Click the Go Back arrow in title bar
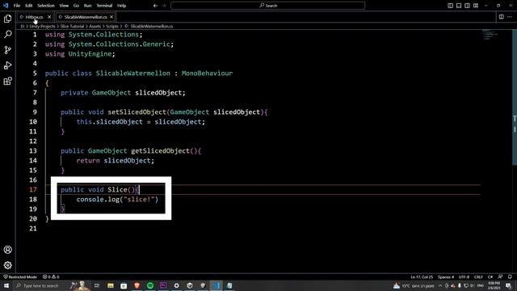Viewport: 517px width, 291px height. point(155,6)
